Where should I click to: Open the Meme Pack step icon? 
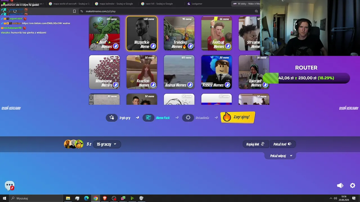[148, 118]
